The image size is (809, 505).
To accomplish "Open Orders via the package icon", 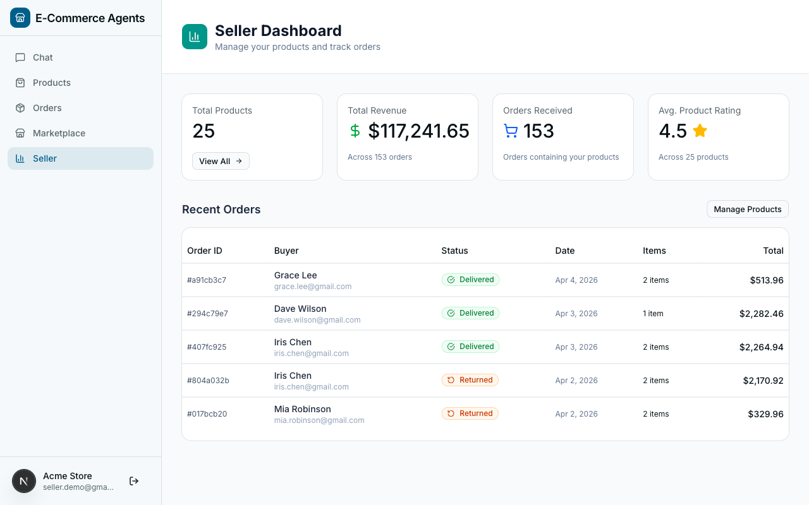I will [x=21, y=108].
